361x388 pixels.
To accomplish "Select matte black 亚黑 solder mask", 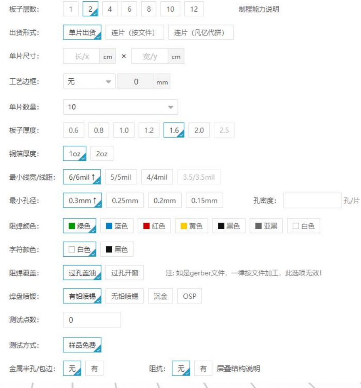I will point(266,226).
